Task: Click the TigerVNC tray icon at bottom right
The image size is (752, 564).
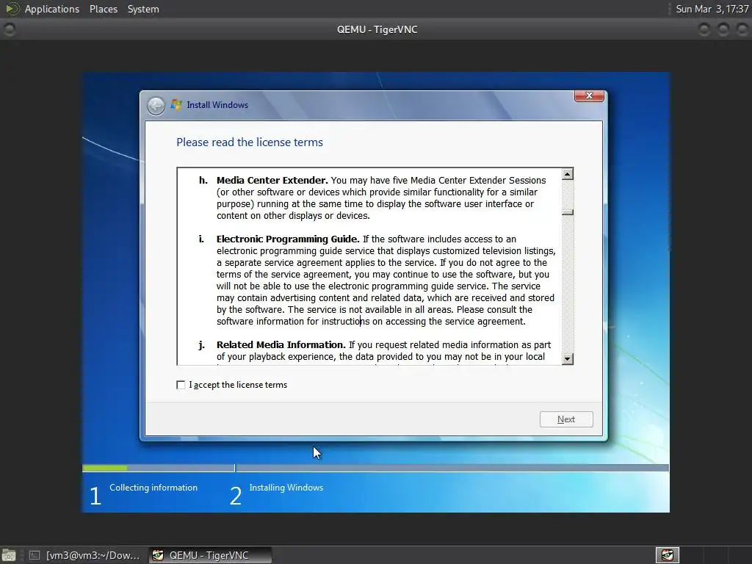Action: point(668,555)
